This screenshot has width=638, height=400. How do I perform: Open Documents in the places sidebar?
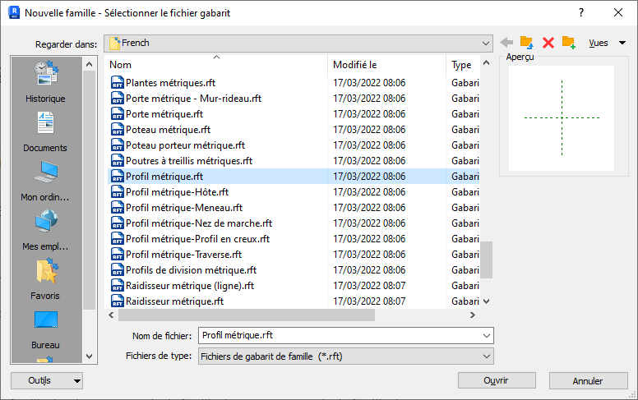[45, 130]
